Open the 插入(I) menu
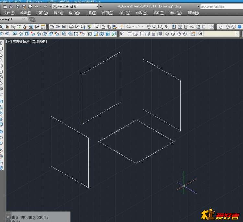This screenshot has height=222, width=243. pos(58,13)
